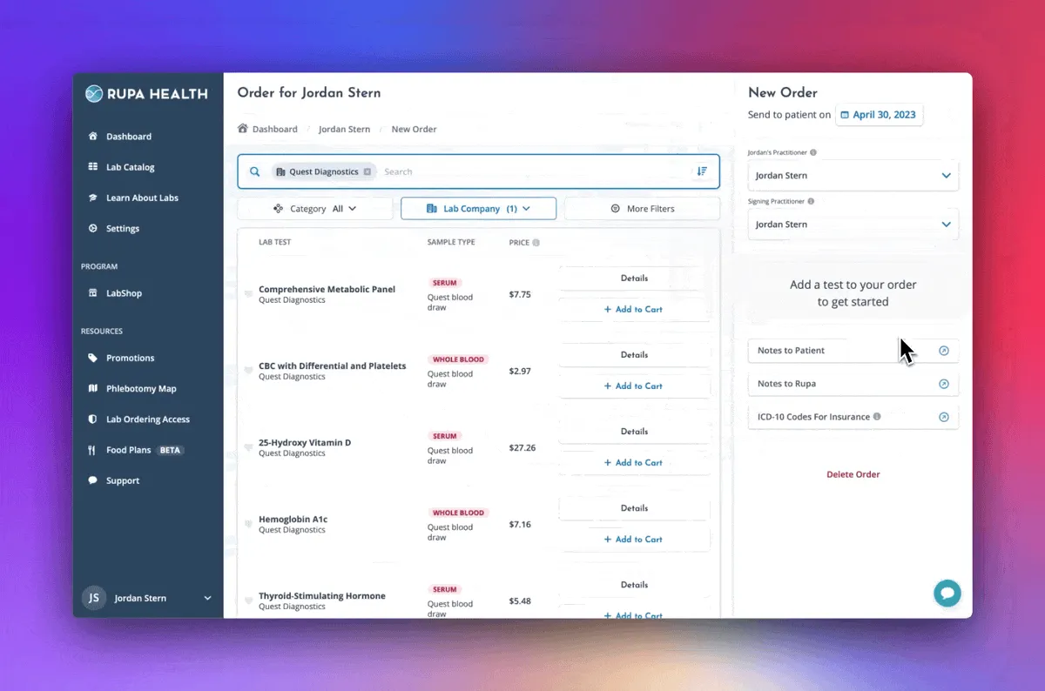Remove the Quest Diagnostics filter chip
The height and width of the screenshot is (691, 1045).
pos(367,171)
